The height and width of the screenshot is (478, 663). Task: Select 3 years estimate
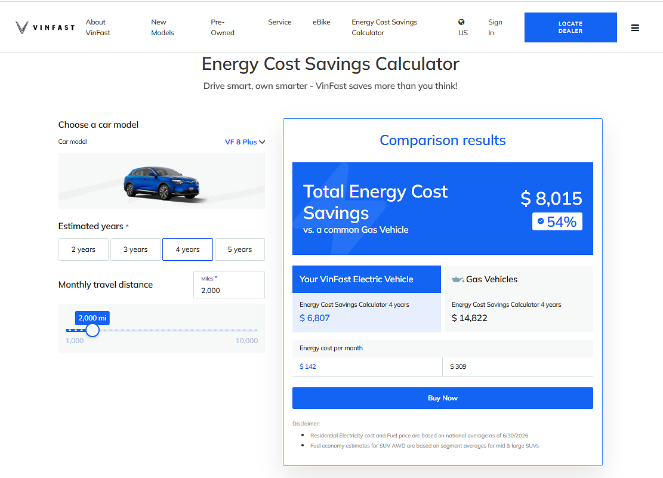click(x=135, y=249)
